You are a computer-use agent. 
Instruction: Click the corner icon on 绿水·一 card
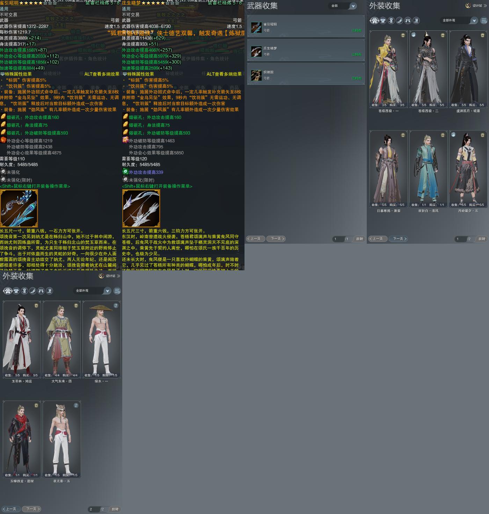pyautogui.click(x=116, y=306)
